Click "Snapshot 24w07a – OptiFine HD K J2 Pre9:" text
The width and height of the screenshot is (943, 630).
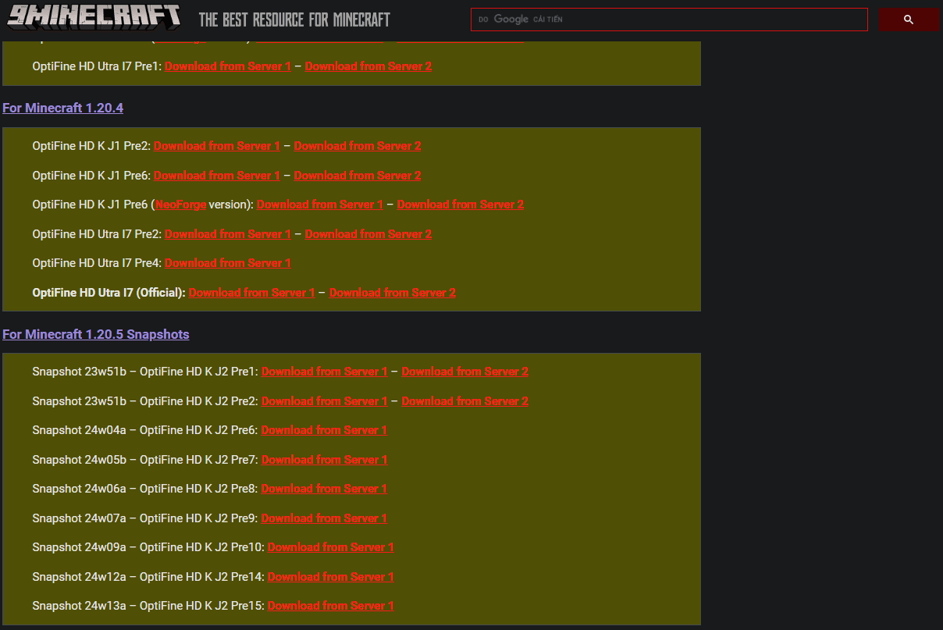145,518
